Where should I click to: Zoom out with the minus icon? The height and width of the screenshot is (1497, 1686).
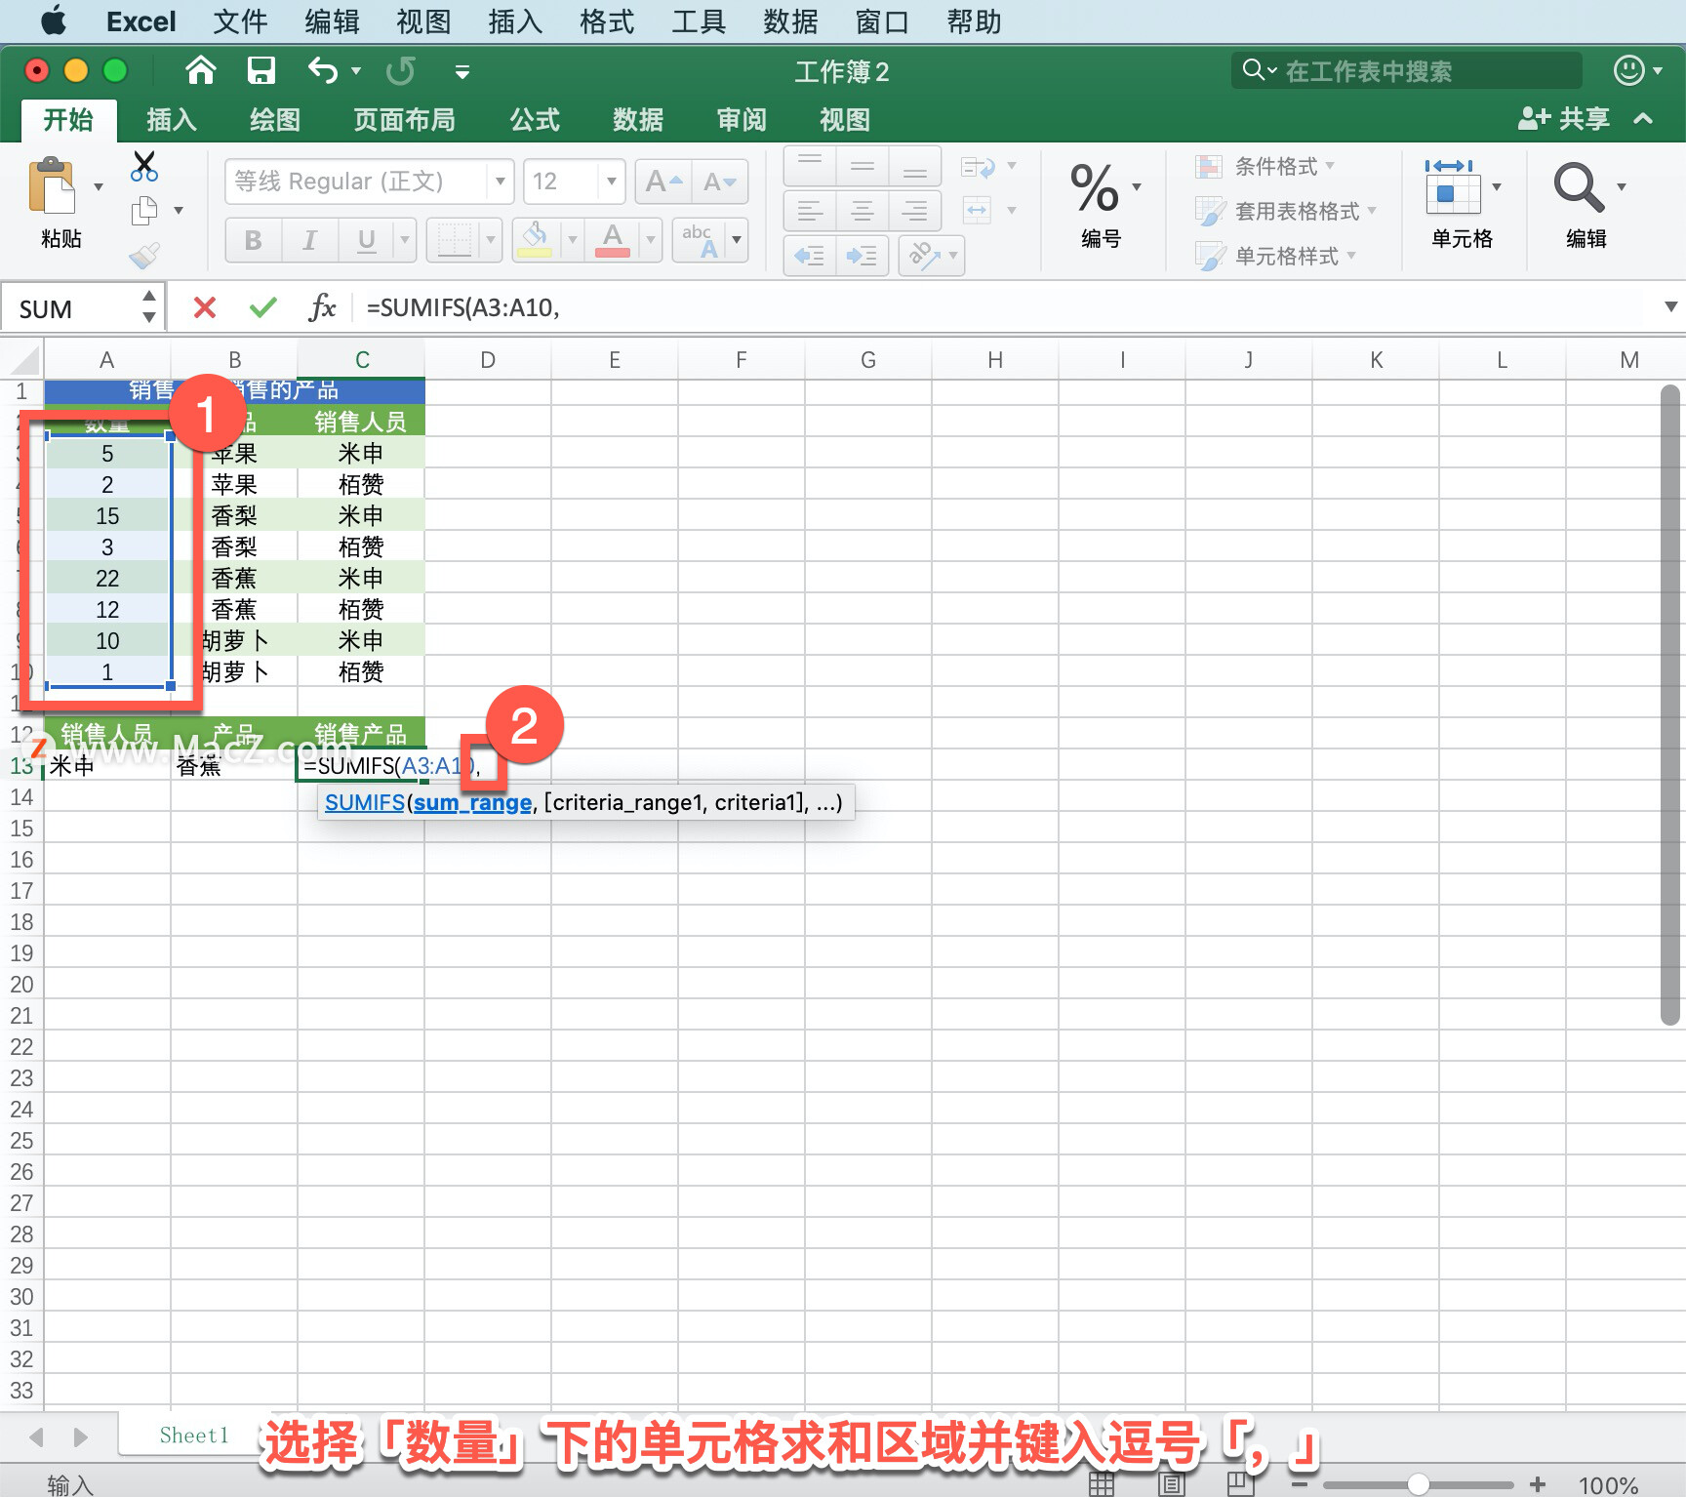1299,1484
